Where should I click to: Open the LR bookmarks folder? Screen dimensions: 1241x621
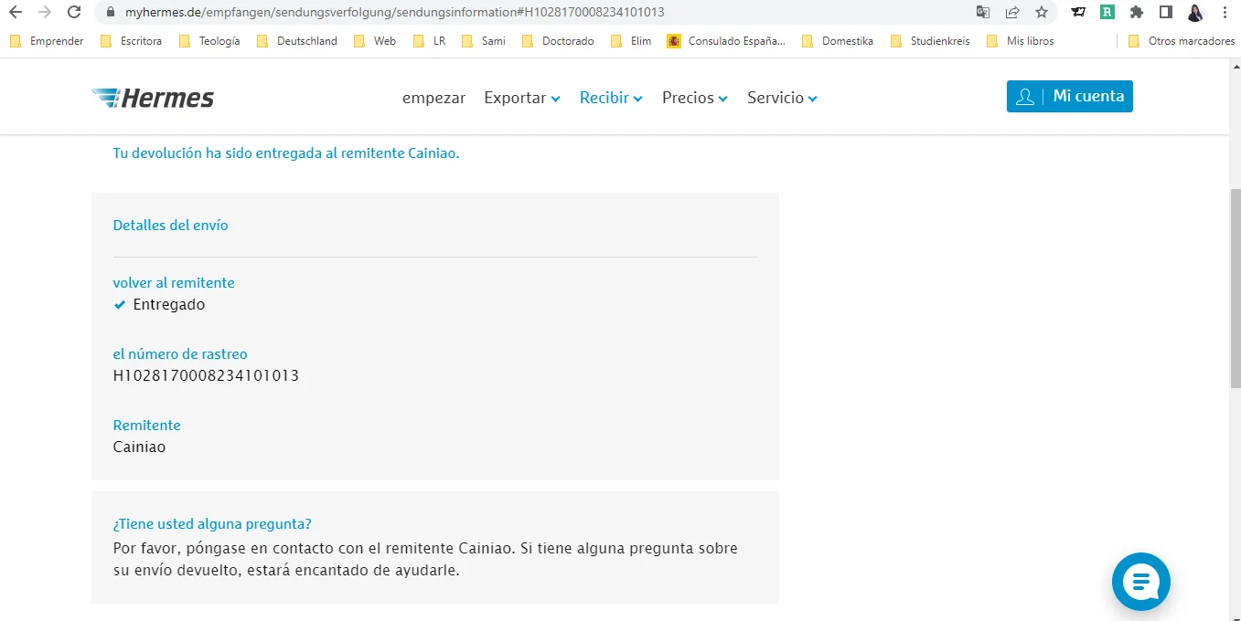pyautogui.click(x=430, y=41)
